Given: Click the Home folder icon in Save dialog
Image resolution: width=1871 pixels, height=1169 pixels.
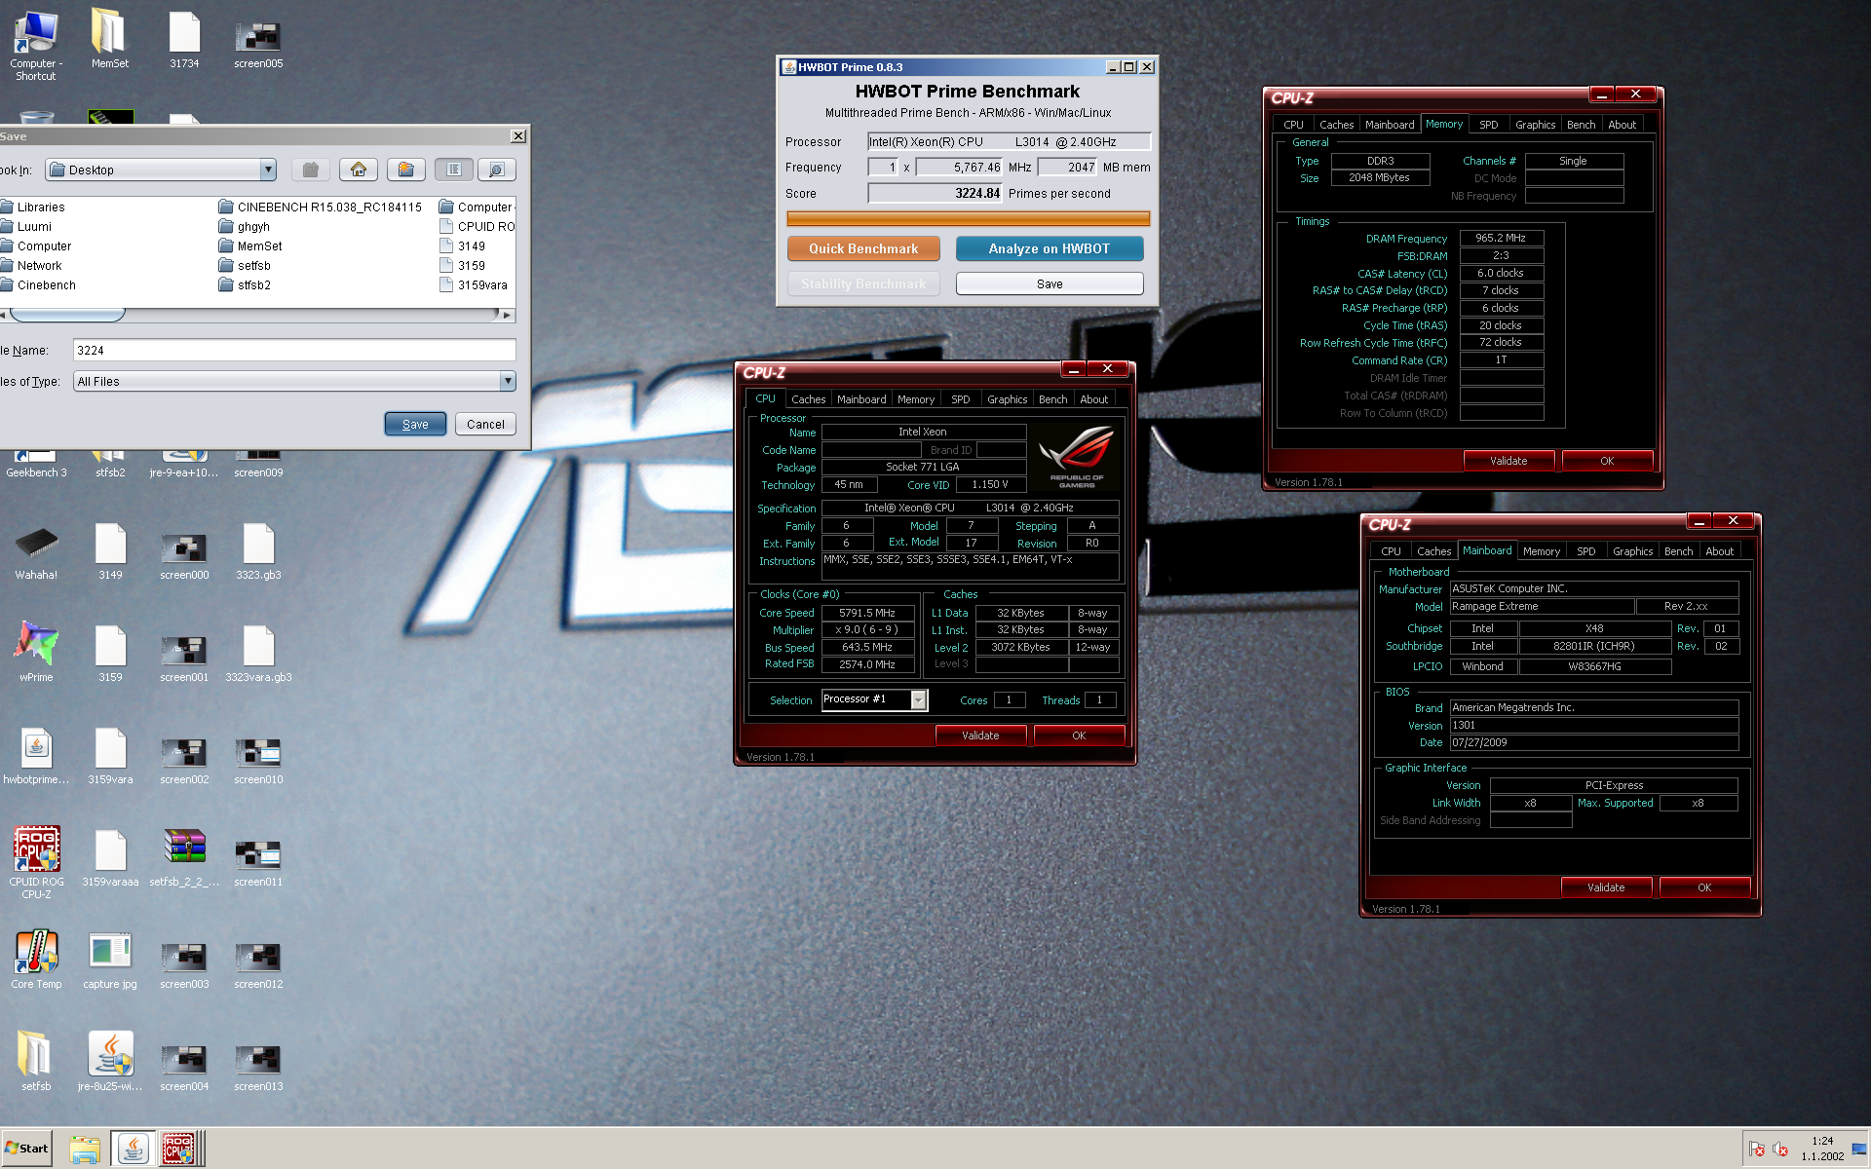Looking at the screenshot, I should tap(359, 170).
